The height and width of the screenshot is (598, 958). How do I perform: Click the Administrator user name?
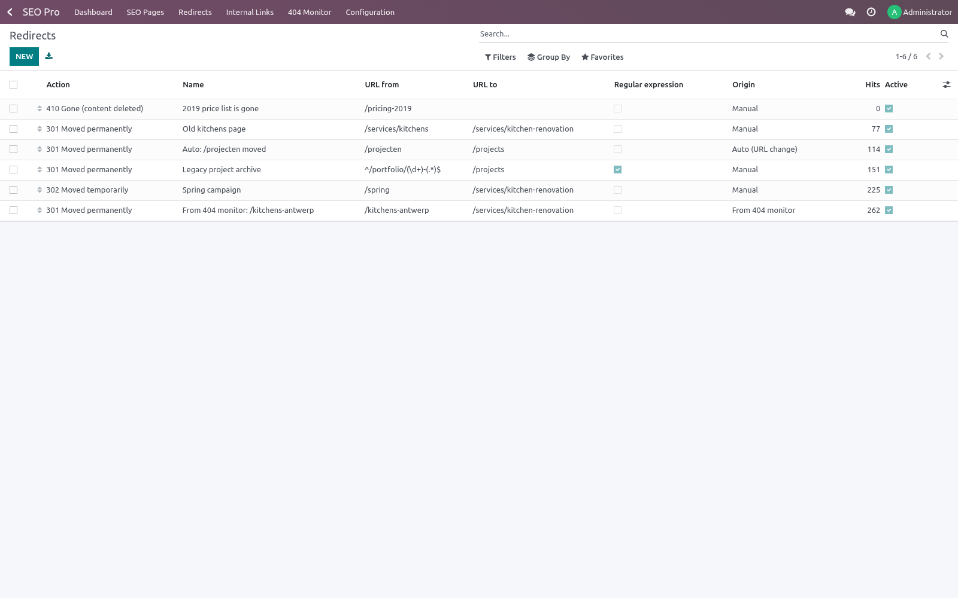click(927, 12)
